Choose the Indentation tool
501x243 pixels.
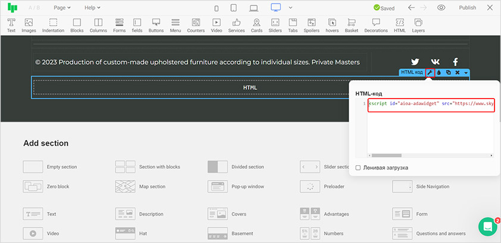pos(53,26)
